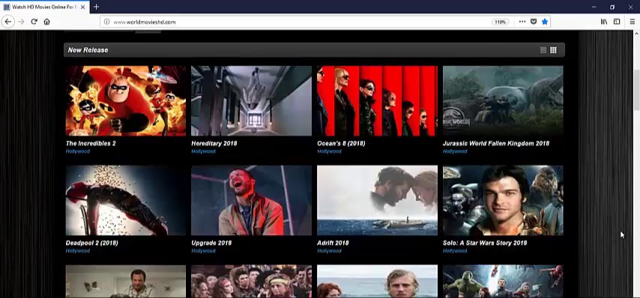Close the Watch HD Movies Online tab
Image resolution: width=640 pixels, height=298 pixels.
point(83,7)
